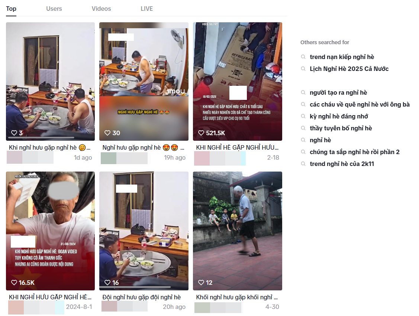Open 'các cháu về quê nghỉ hè với ông bà'

[x=360, y=105]
